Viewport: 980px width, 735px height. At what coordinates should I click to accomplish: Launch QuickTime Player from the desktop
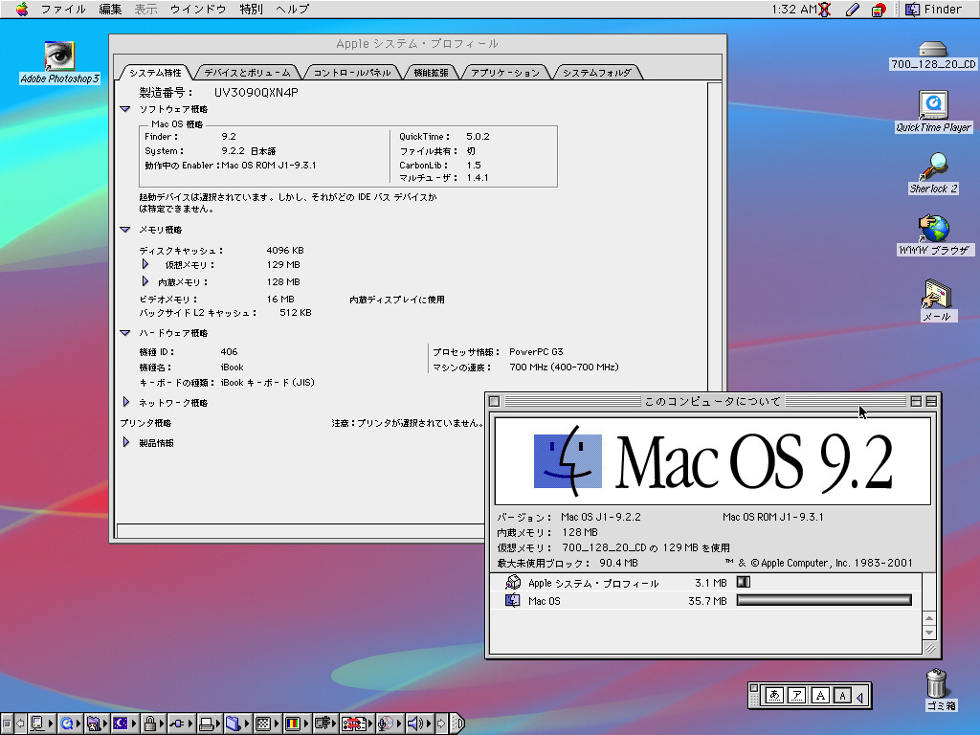point(933,105)
